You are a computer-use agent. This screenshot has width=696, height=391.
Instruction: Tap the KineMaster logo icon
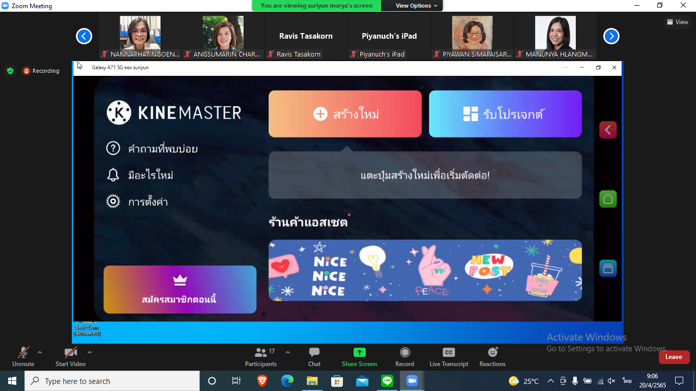click(x=119, y=113)
